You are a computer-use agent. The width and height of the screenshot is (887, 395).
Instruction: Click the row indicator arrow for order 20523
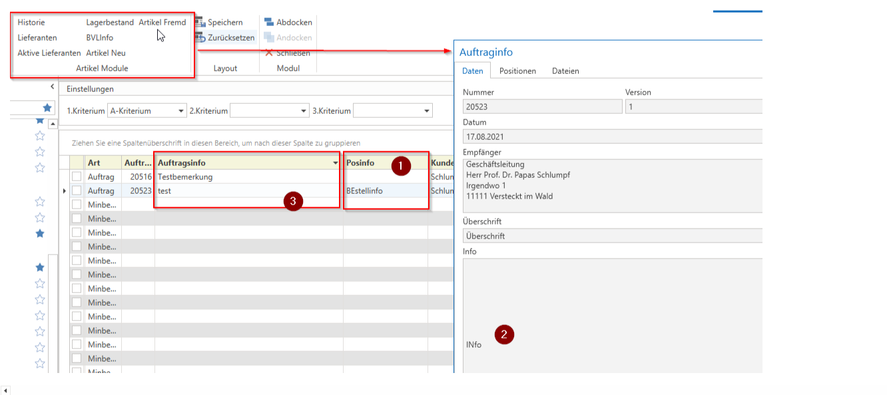[64, 191]
